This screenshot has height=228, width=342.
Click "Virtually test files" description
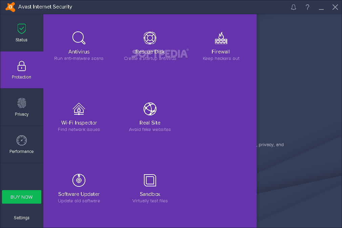coord(150,201)
